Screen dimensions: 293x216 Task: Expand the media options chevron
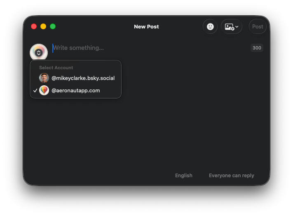pyautogui.click(x=237, y=27)
